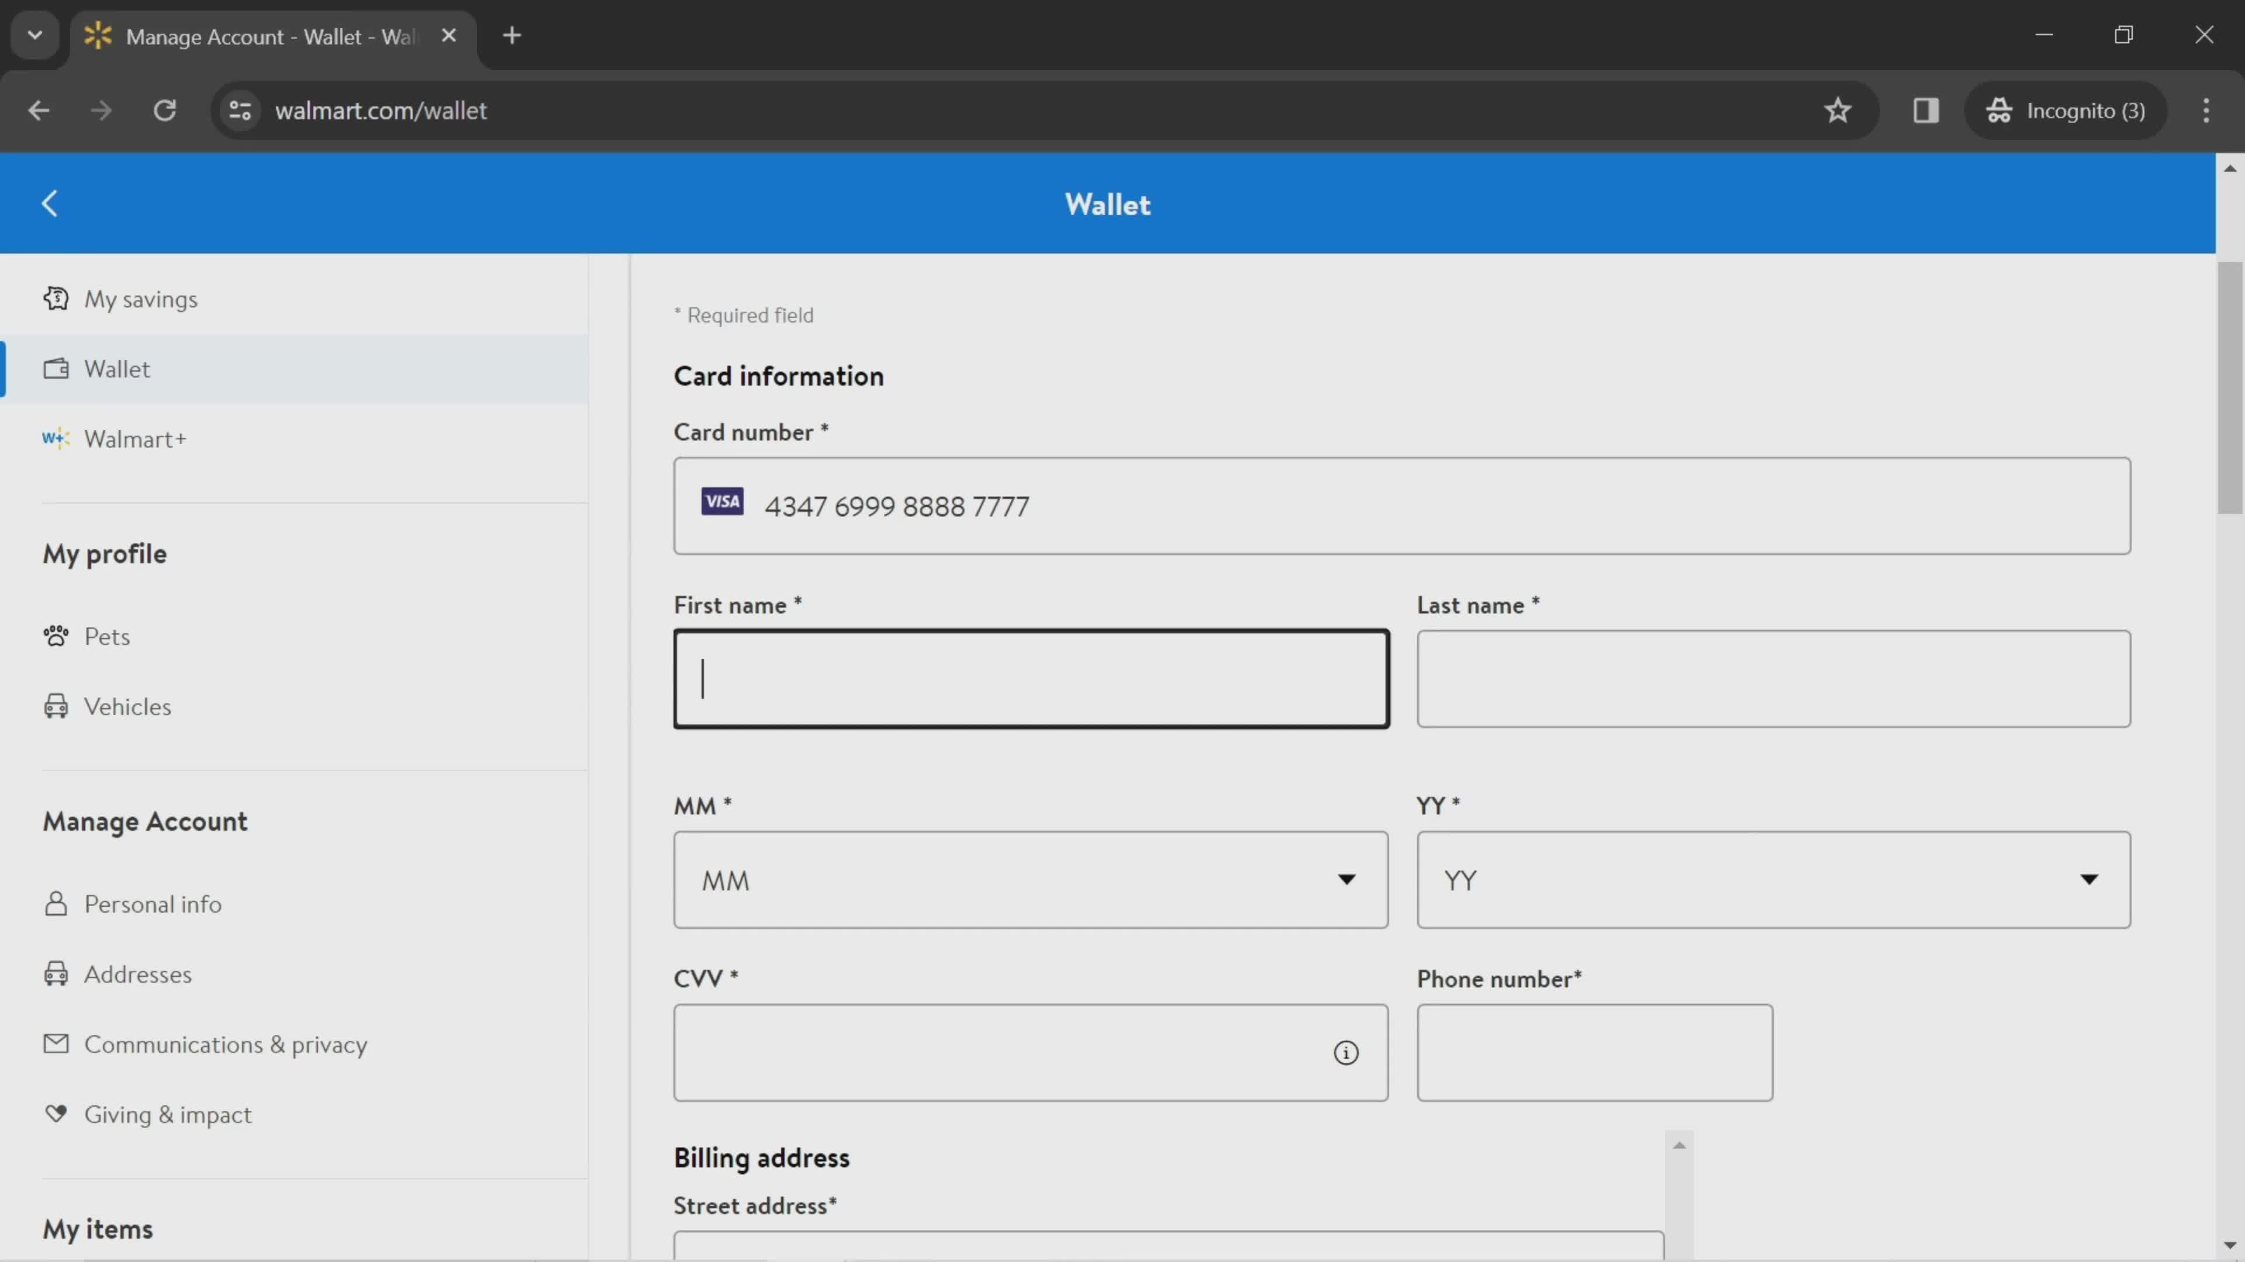Click the page scrollbar down arrow

[2230, 1246]
